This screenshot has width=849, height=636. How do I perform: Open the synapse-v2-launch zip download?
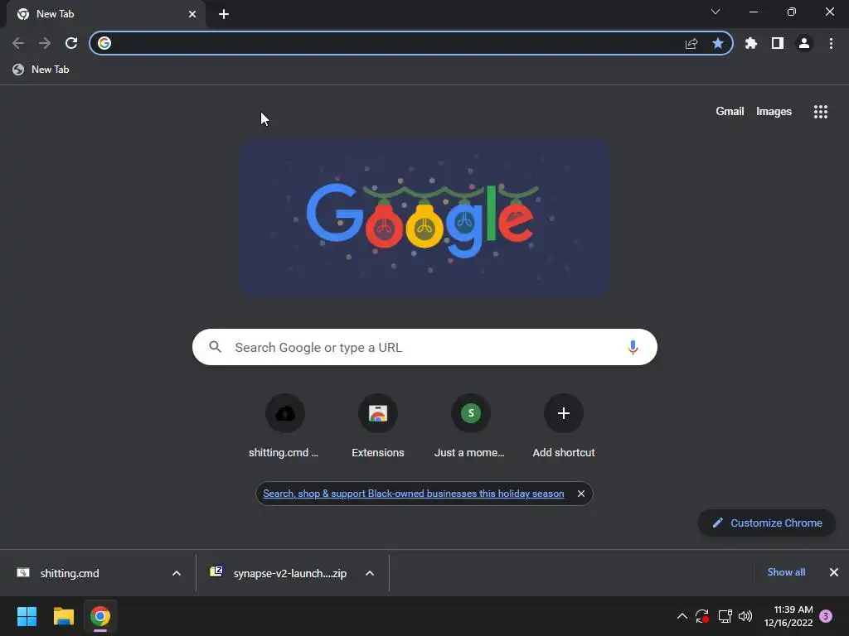coord(279,573)
